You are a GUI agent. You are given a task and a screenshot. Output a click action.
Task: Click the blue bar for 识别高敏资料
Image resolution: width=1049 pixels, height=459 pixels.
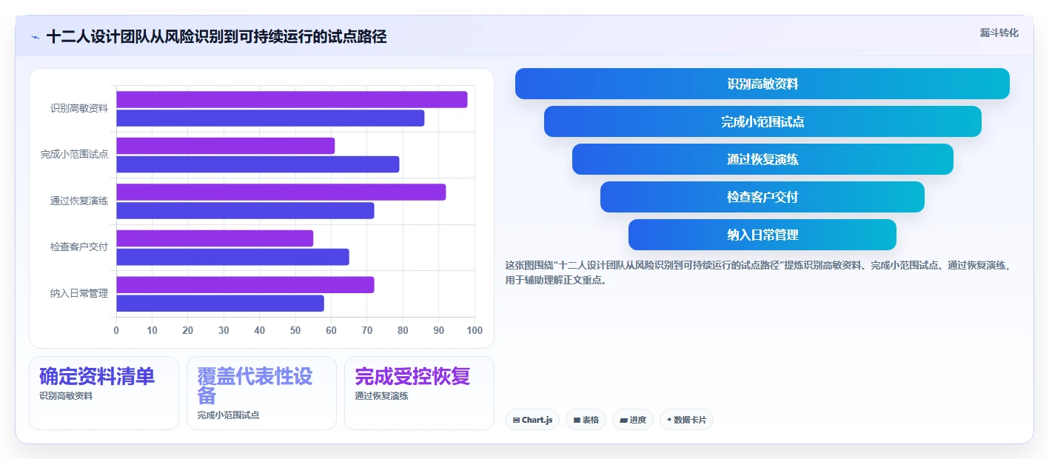[x=270, y=118]
